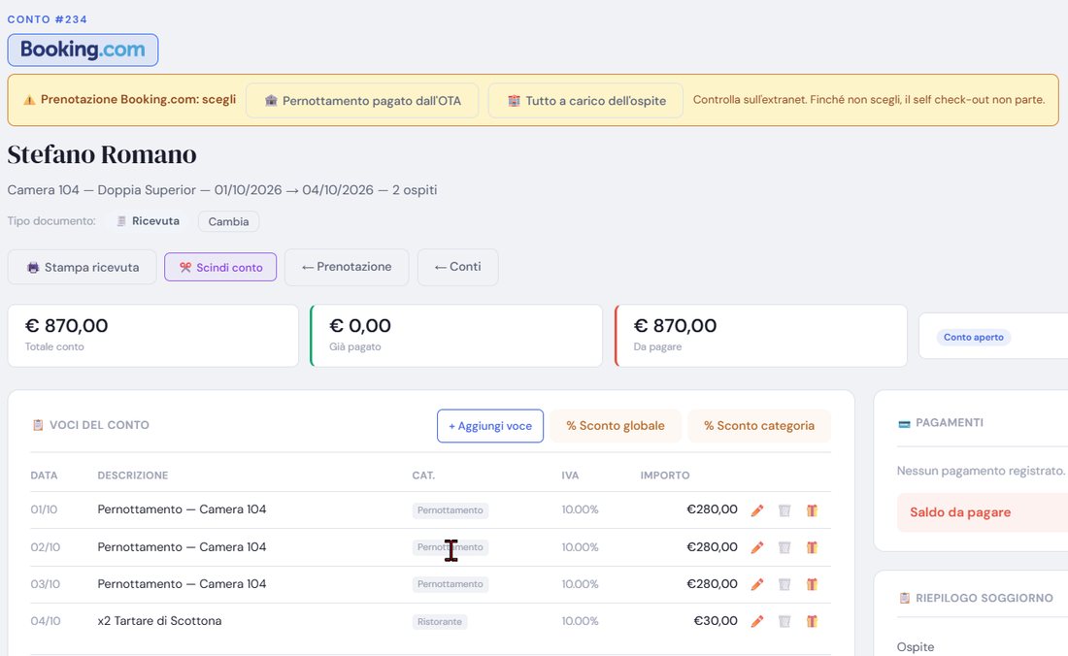Edit the 03/10 Pernottamento row pencil icon

point(756,584)
